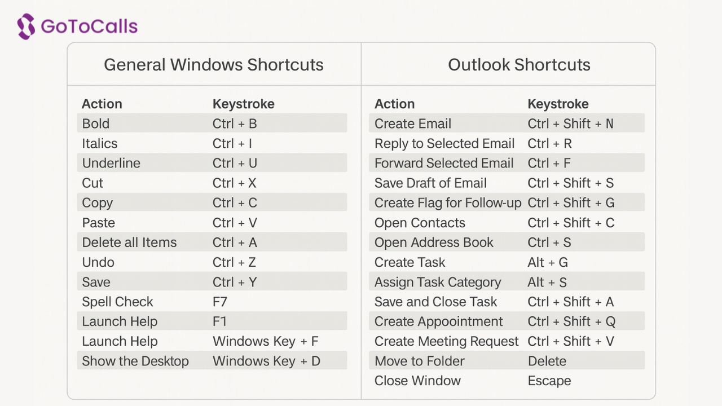Click the Assign Task Category row
This screenshot has width=722, height=406.
pos(507,282)
